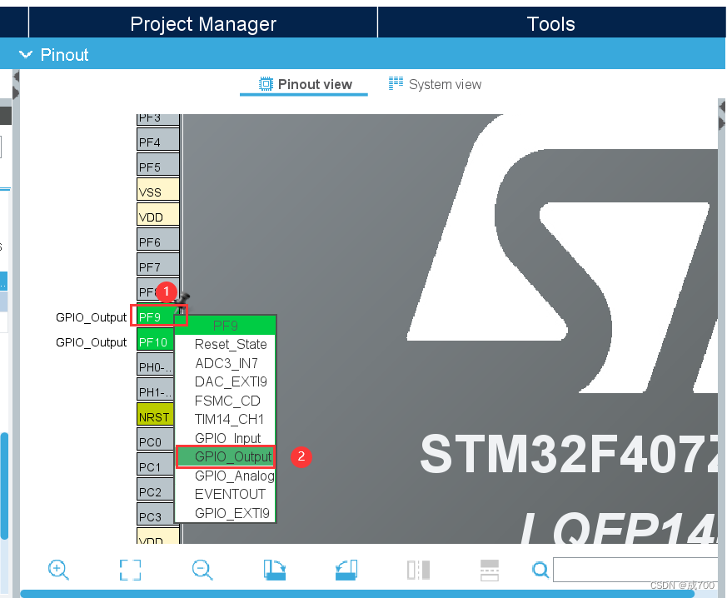This screenshot has width=727, height=598.
Task: Click the zoom out magnifier icon
Action: point(202,570)
